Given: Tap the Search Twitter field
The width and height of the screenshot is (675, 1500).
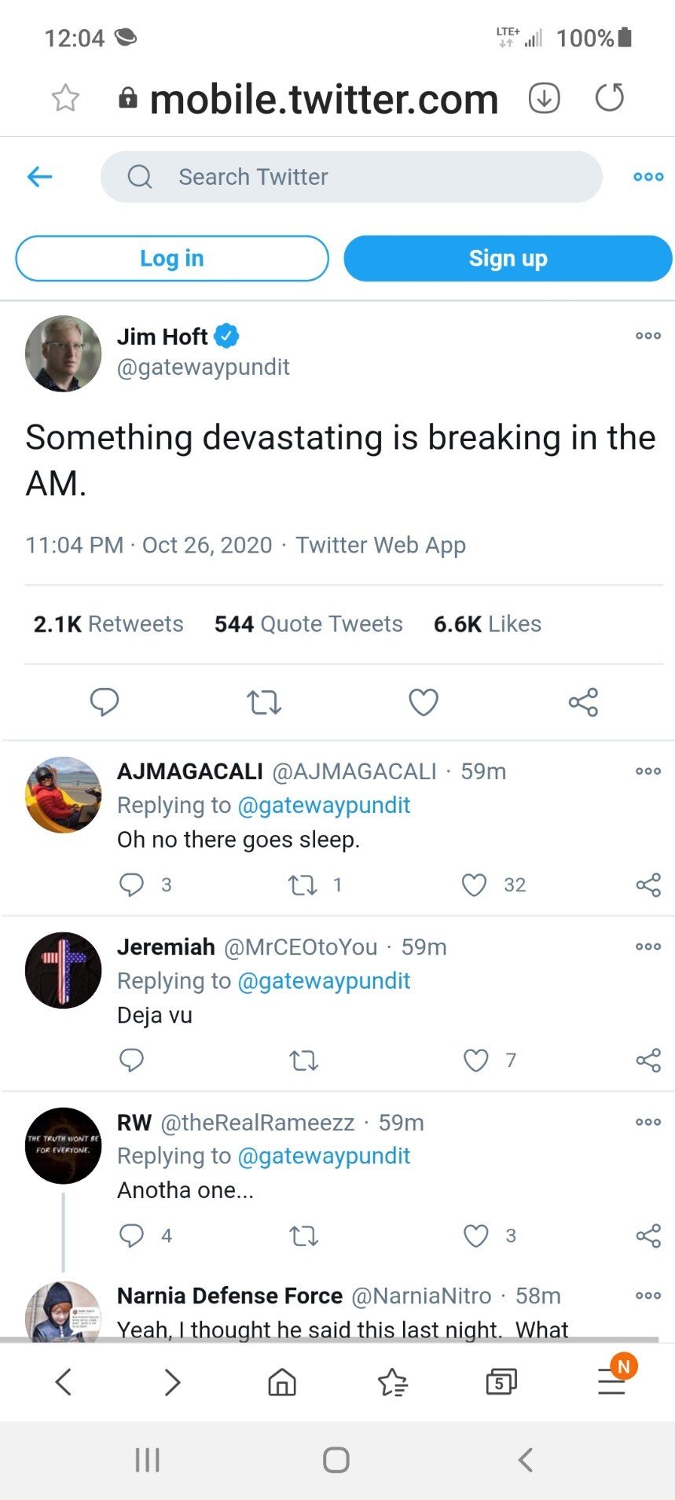Looking at the screenshot, I should click(x=350, y=177).
